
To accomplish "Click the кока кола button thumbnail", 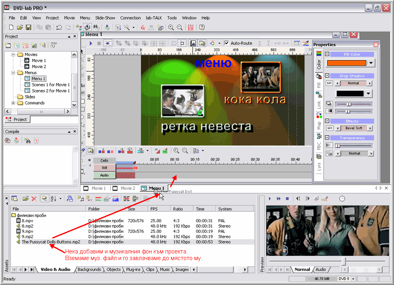I will click(x=261, y=77).
